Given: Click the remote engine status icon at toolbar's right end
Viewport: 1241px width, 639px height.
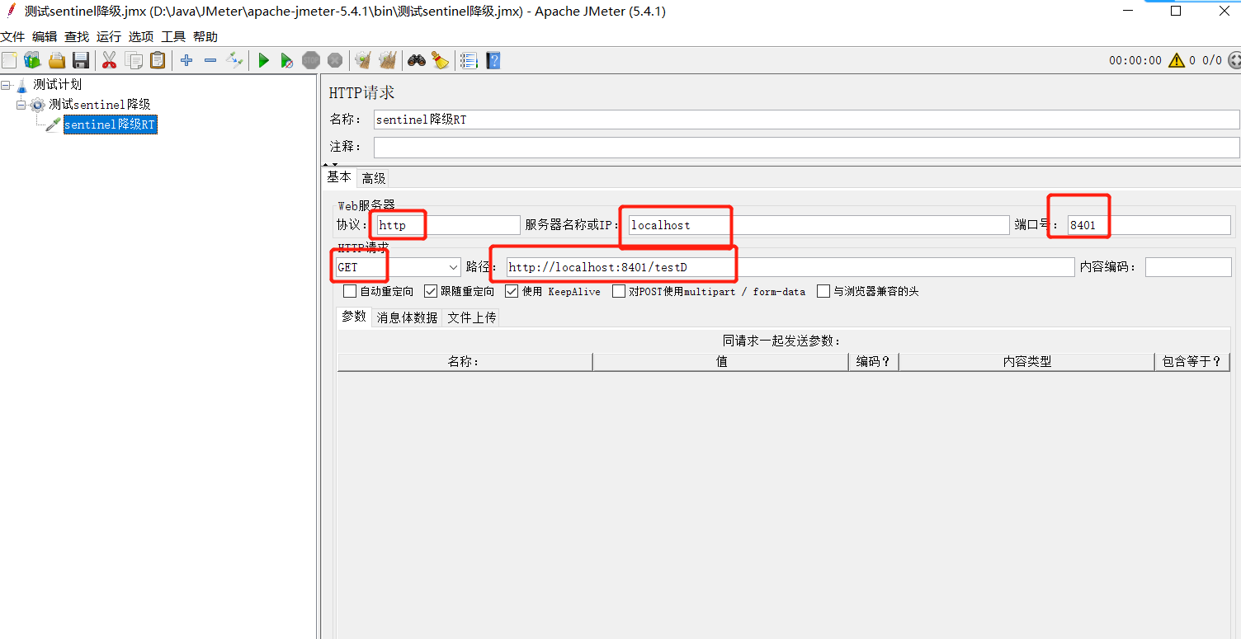Looking at the screenshot, I should click(1234, 60).
